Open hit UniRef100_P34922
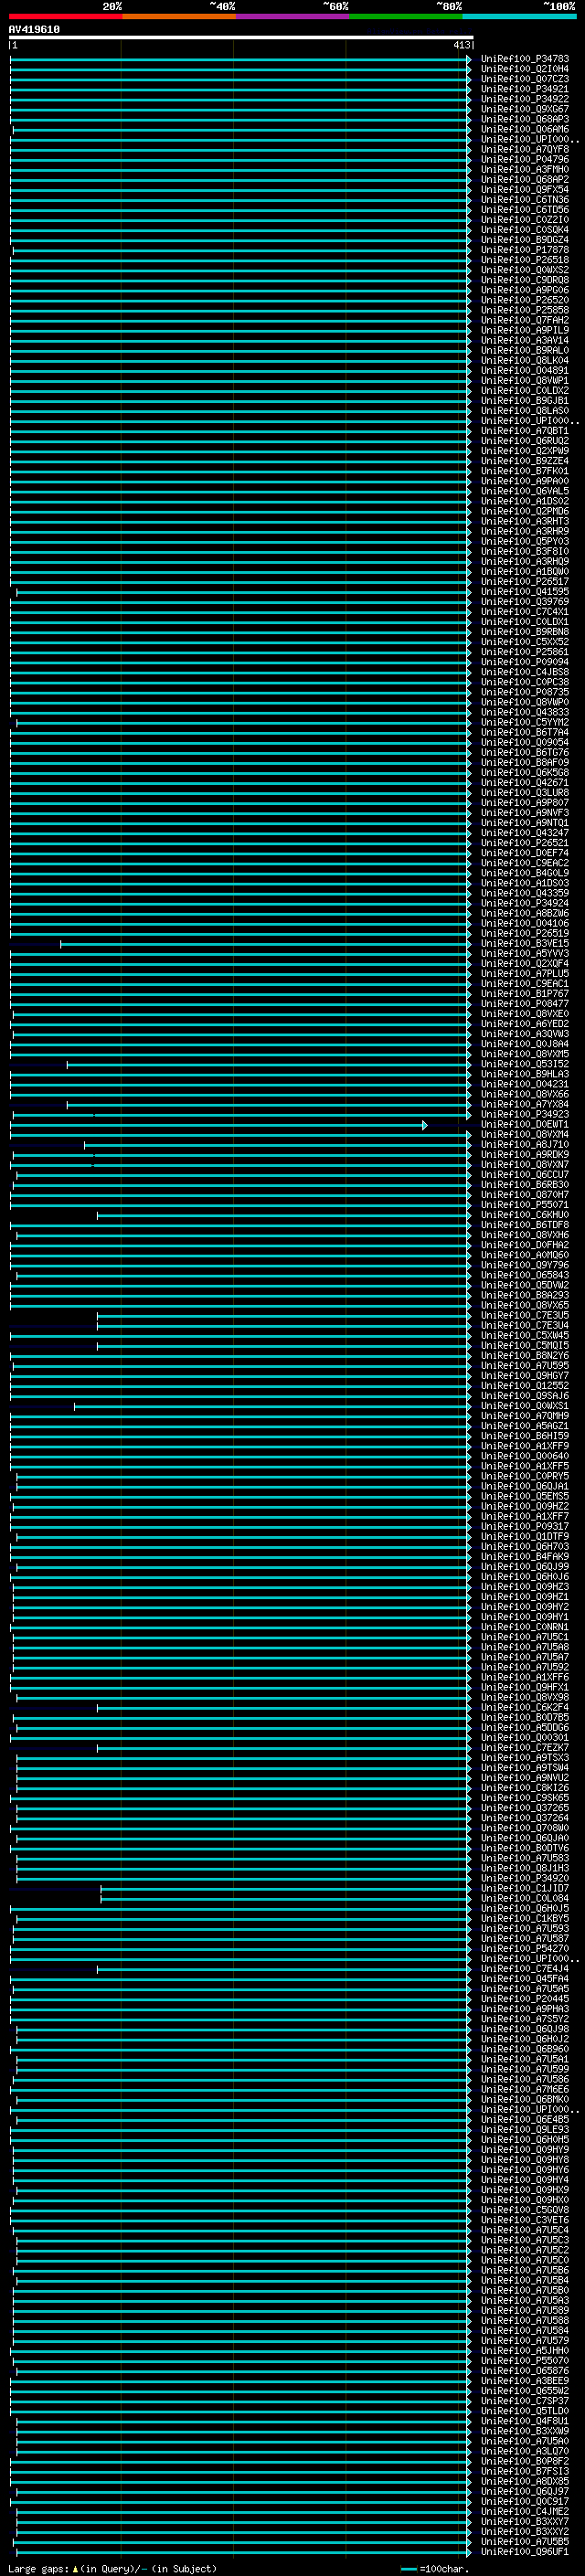This screenshot has width=585, height=2576. point(525,99)
